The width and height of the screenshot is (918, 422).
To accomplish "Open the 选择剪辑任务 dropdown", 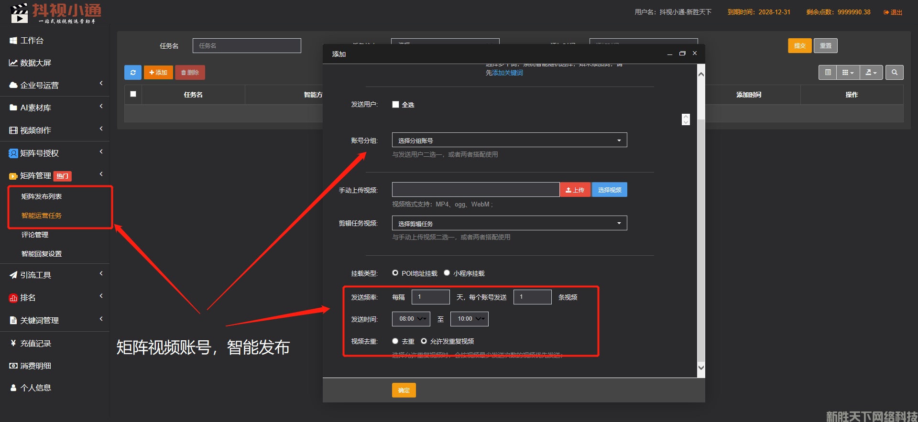I will point(509,223).
